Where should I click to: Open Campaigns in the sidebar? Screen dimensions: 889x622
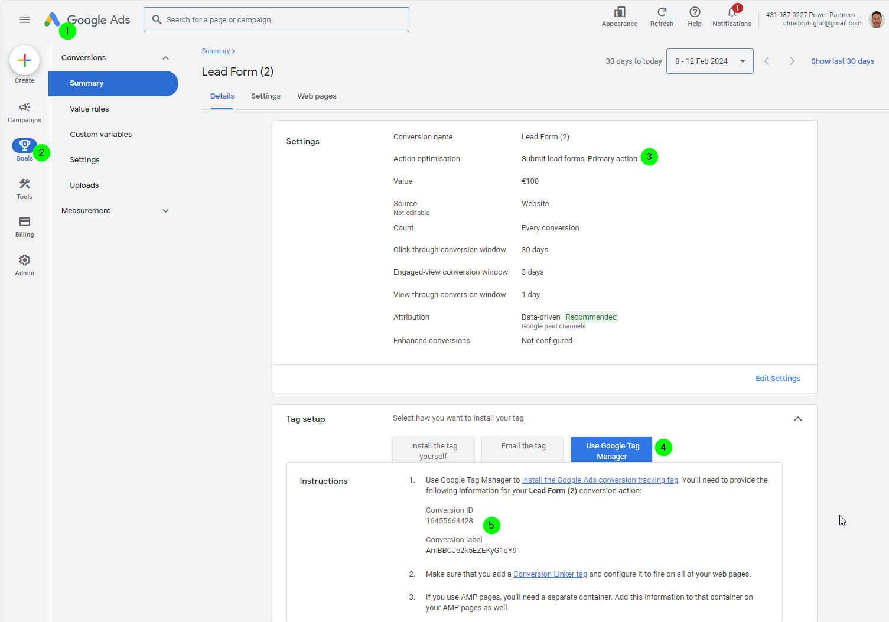(24, 112)
